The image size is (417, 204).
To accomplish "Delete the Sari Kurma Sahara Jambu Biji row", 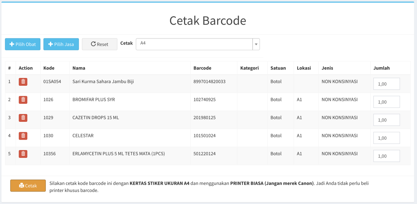I will (x=23, y=82).
